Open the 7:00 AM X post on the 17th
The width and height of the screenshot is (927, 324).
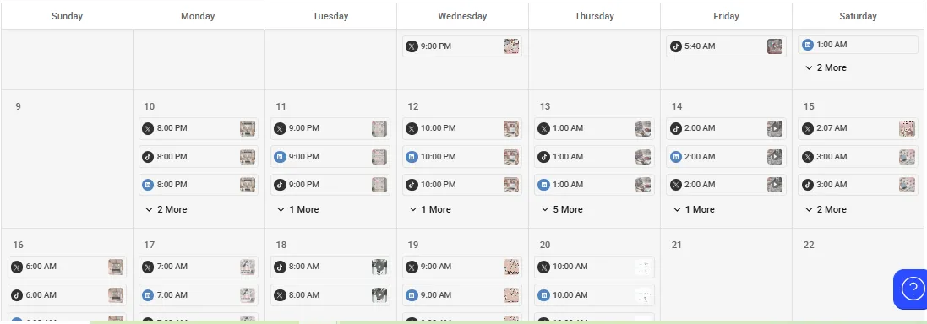[x=199, y=267]
